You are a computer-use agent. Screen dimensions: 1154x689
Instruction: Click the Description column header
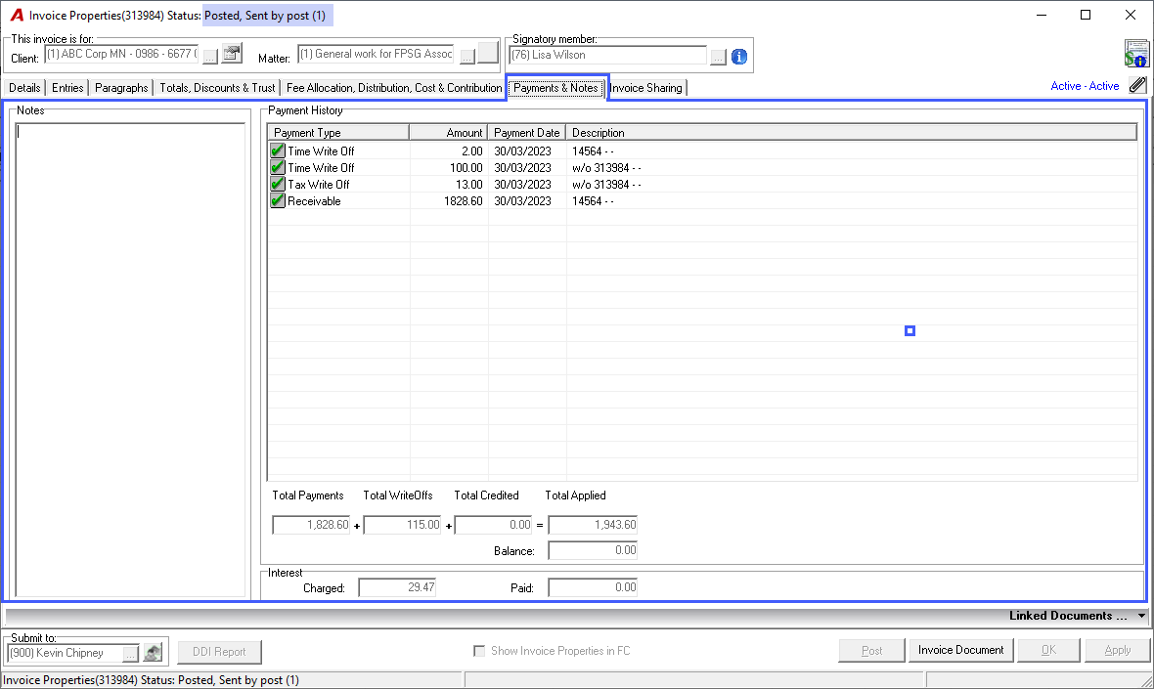point(852,132)
